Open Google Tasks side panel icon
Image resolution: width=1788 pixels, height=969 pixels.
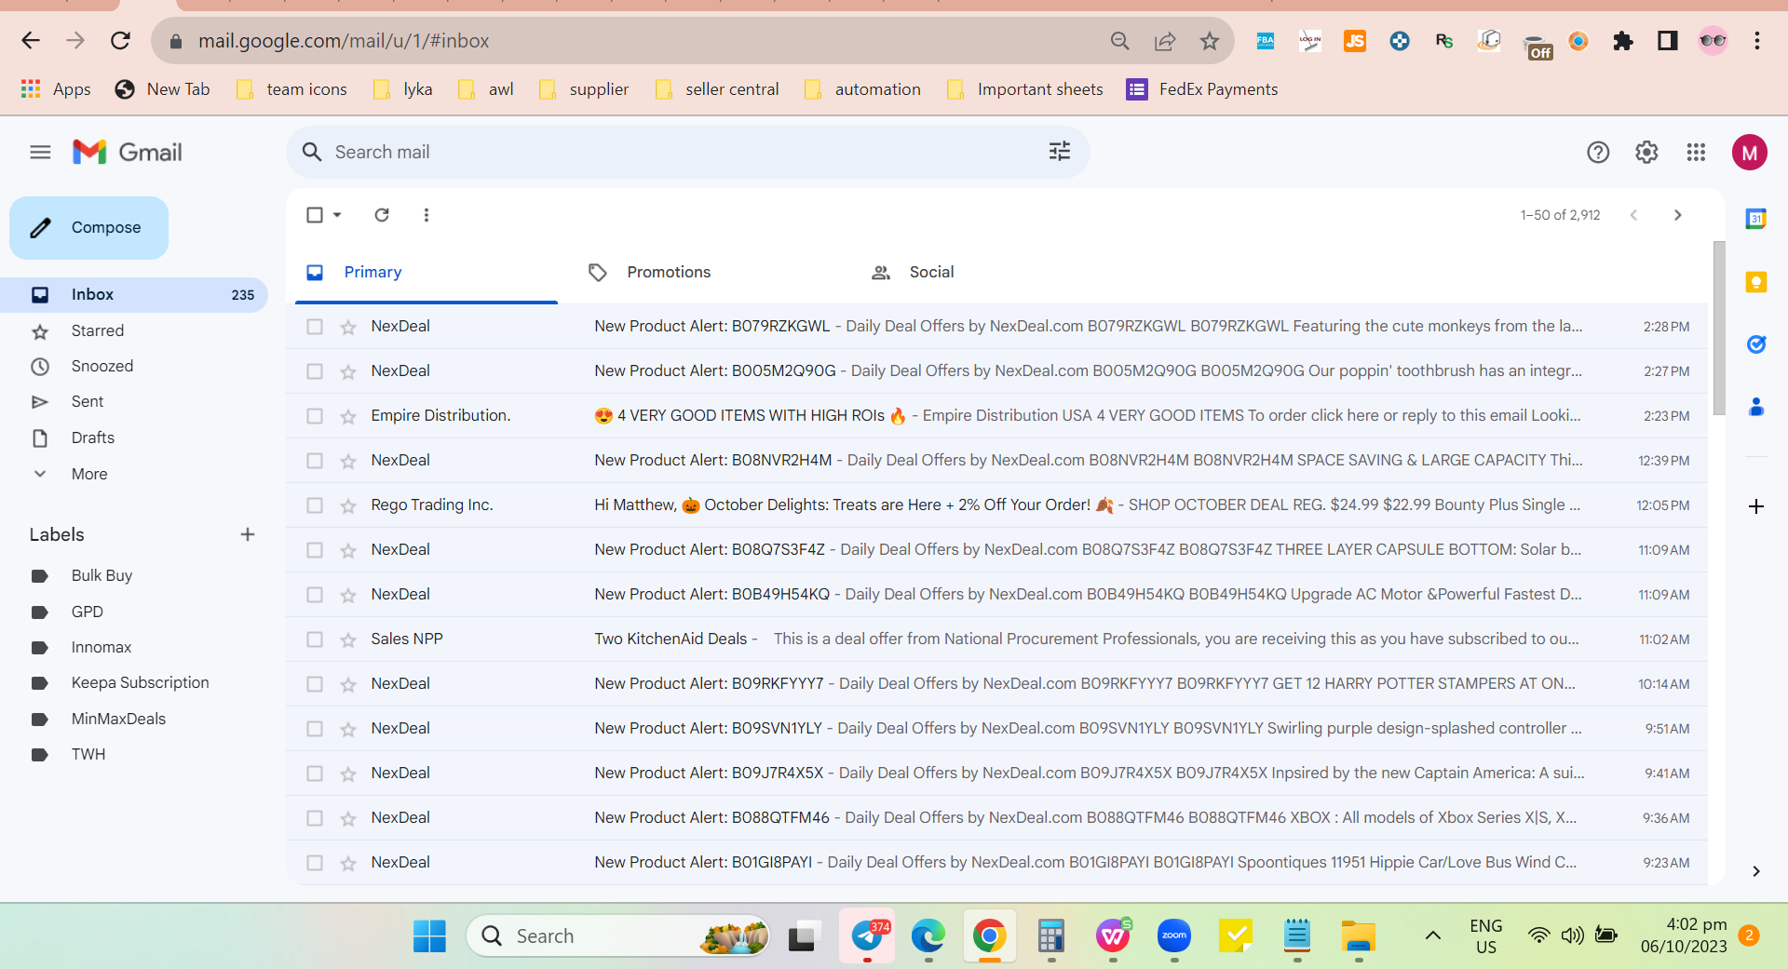pyautogui.click(x=1756, y=344)
